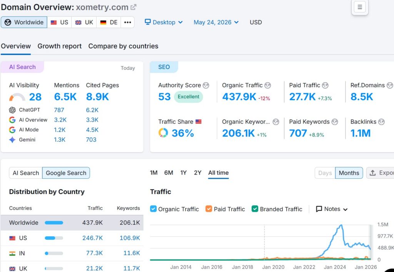Open Gemini cited pages value 703
Screen dimensions: 394x272
click(91, 140)
